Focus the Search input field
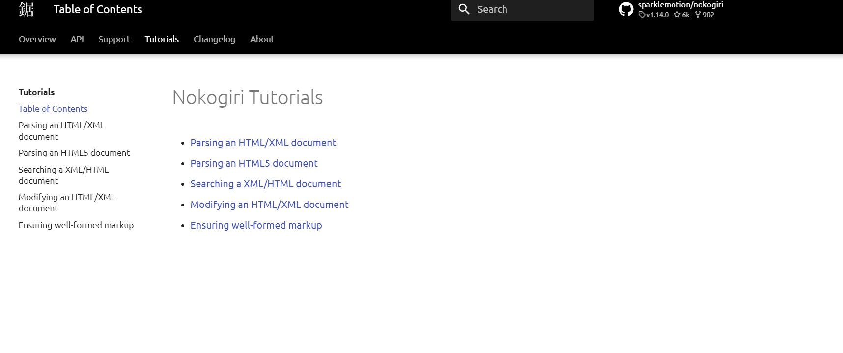The height and width of the screenshot is (353, 843). tap(523, 9)
